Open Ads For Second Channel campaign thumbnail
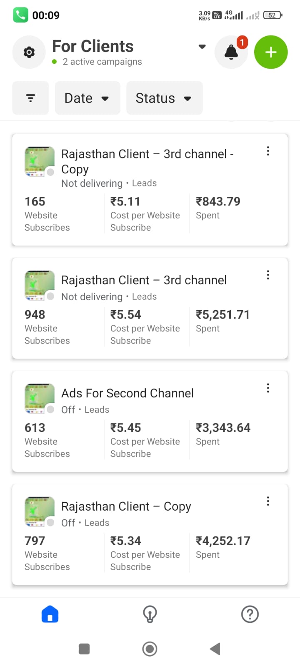This screenshot has height=667, width=300. [40, 398]
